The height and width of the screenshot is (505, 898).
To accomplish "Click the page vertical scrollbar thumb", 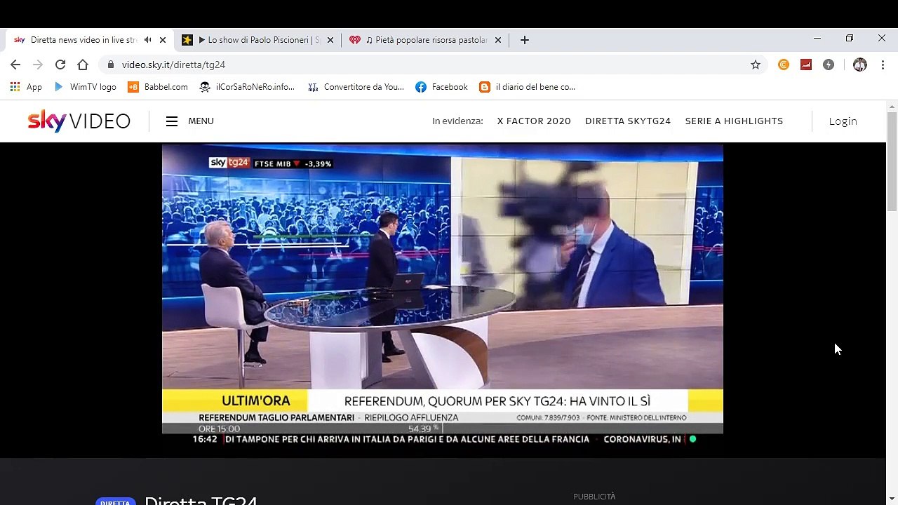I will [x=892, y=161].
